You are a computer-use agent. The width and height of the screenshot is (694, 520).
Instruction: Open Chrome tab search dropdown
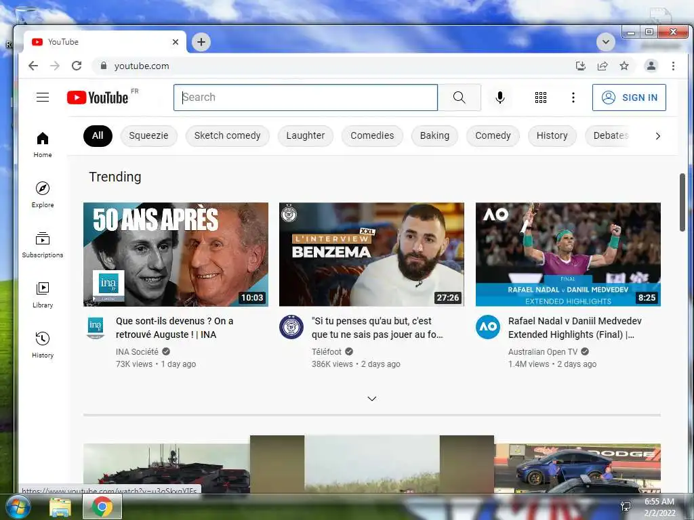605,42
